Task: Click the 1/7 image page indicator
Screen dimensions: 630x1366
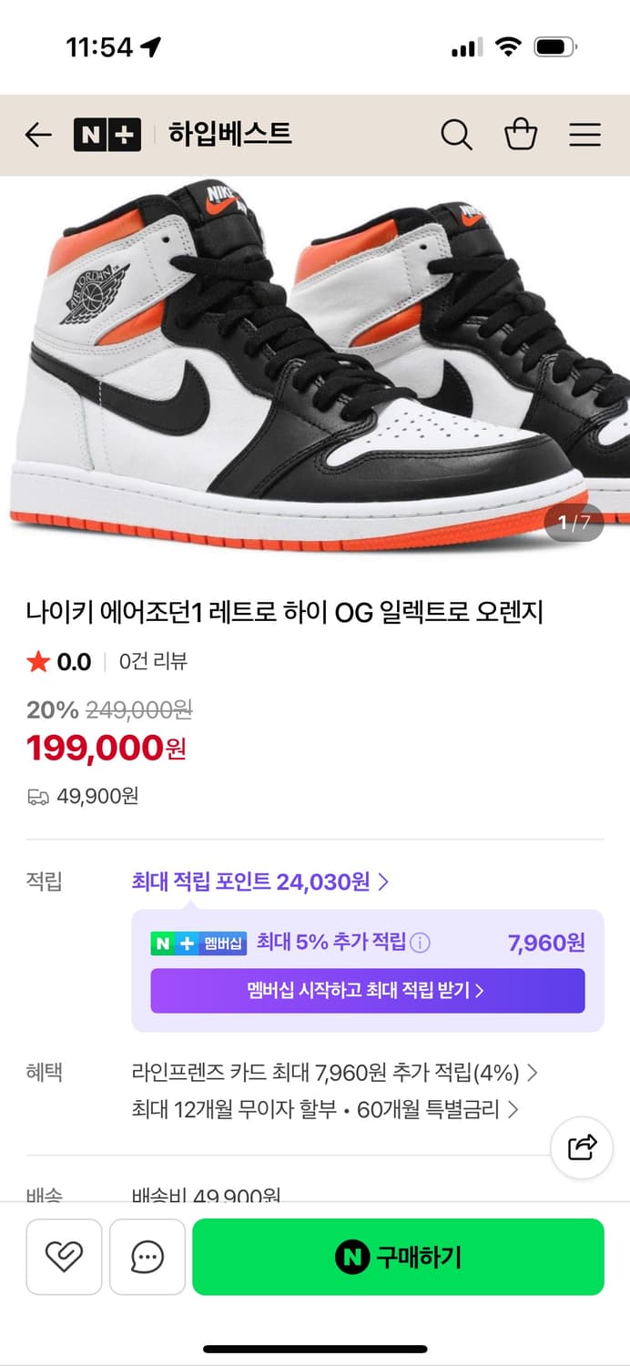Action: click(574, 521)
